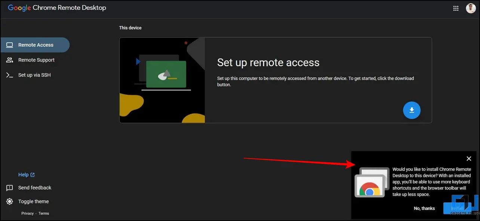Click the setup description starting 'Set up this computer'

pyautogui.click(x=316, y=82)
